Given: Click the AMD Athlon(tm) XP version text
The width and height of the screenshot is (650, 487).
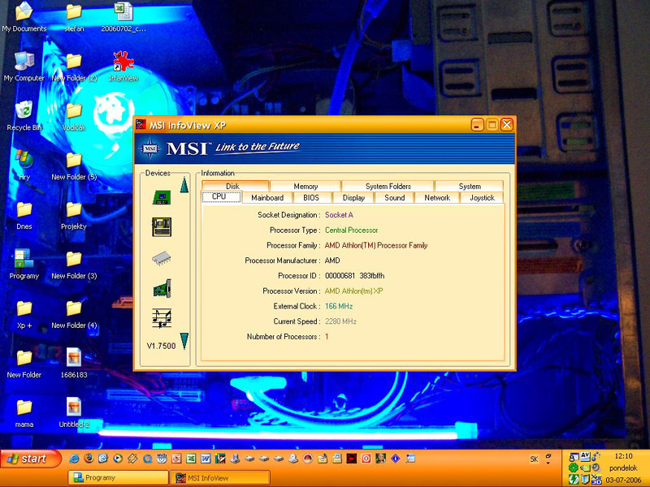Looking at the screenshot, I should tap(353, 291).
